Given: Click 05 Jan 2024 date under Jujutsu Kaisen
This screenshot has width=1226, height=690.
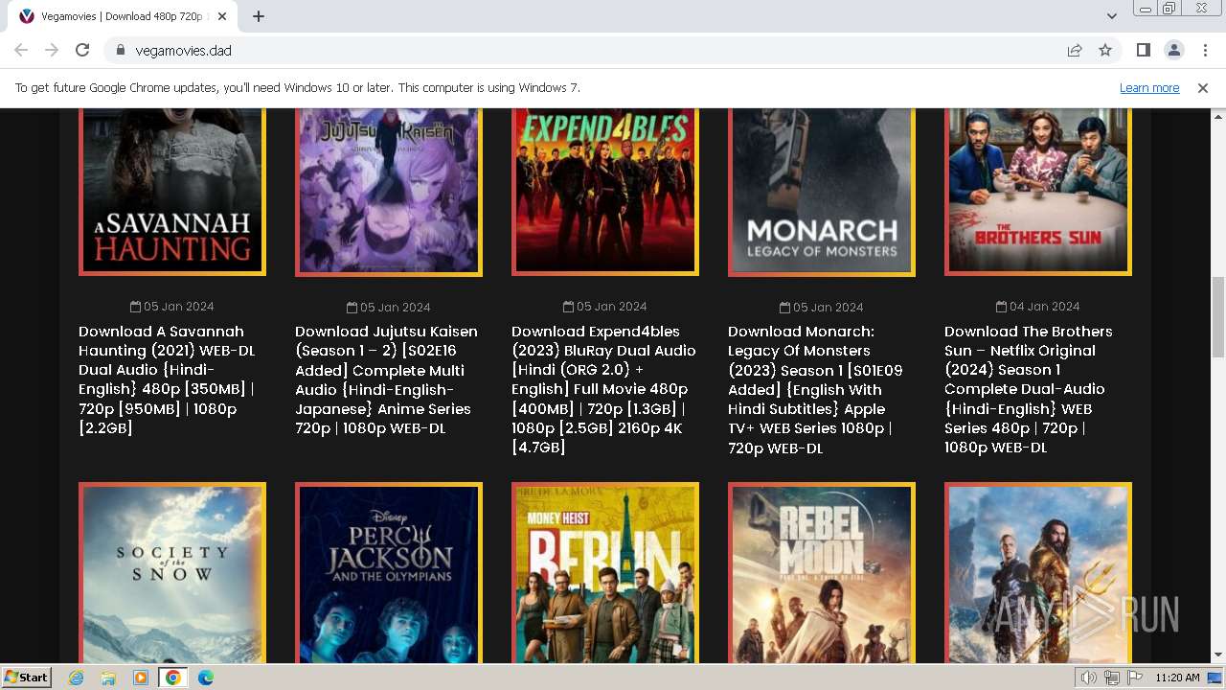Looking at the screenshot, I should [389, 308].
